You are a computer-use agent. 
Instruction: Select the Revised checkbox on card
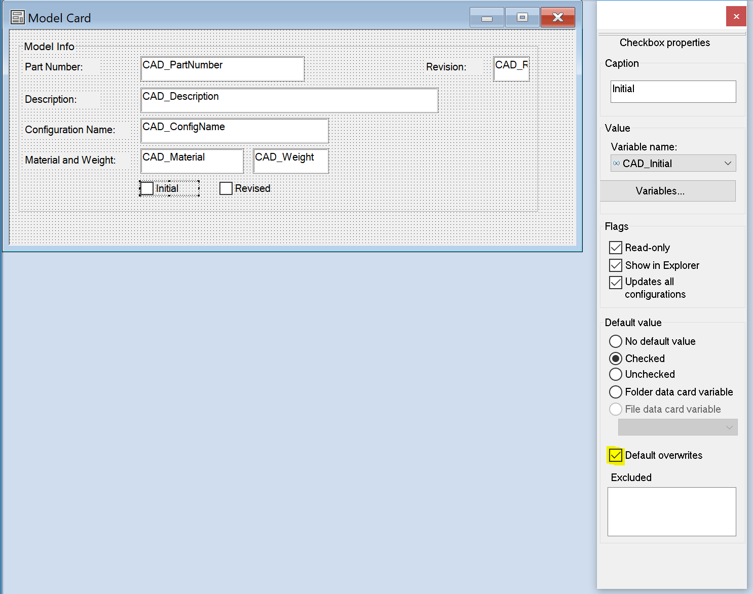tap(226, 188)
